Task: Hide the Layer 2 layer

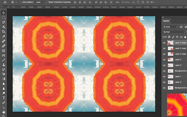Action: 164,60
